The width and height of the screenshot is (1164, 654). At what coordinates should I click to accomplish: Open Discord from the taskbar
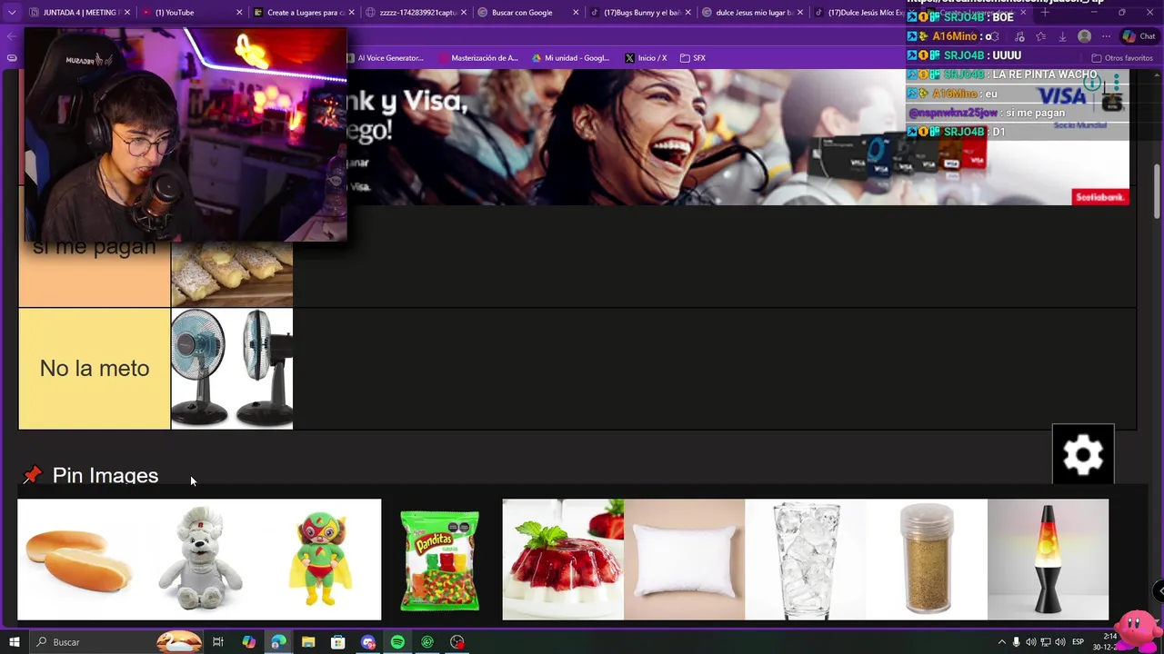point(367,642)
